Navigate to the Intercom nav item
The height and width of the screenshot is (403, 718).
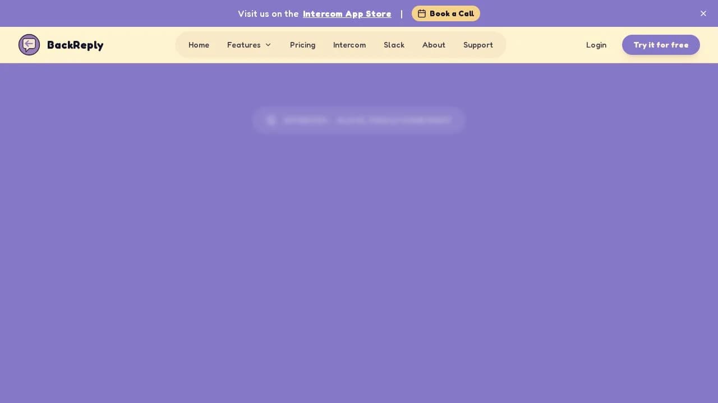tap(349, 45)
